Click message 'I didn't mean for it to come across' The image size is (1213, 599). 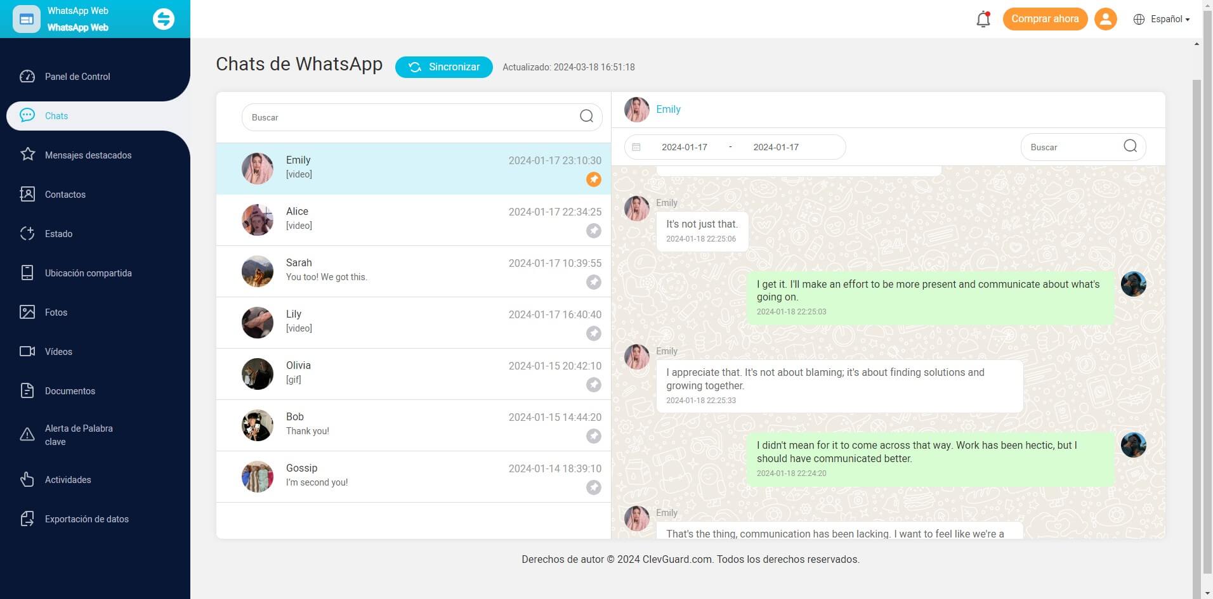[x=931, y=459]
